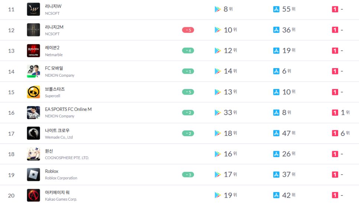The height and width of the screenshot is (204, 359).
Task: Click Google Play icon in Roblox row
Action: [x=218, y=175]
